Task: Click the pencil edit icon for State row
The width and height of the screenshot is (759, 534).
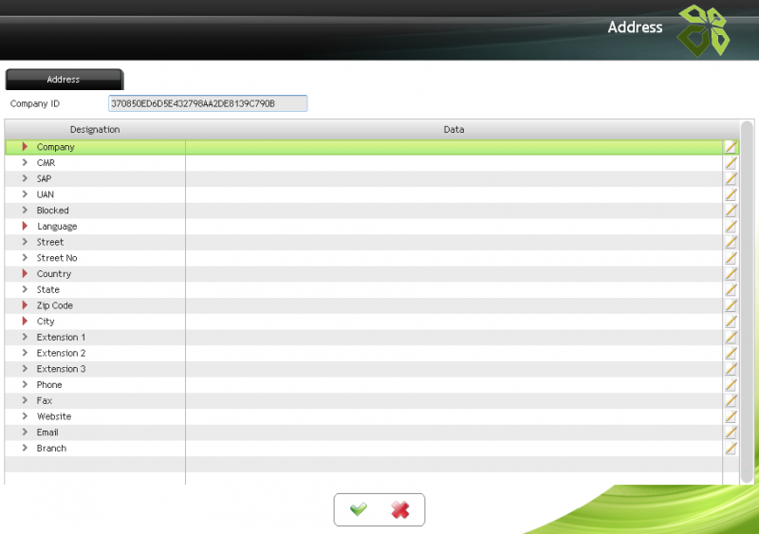Action: 731,289
